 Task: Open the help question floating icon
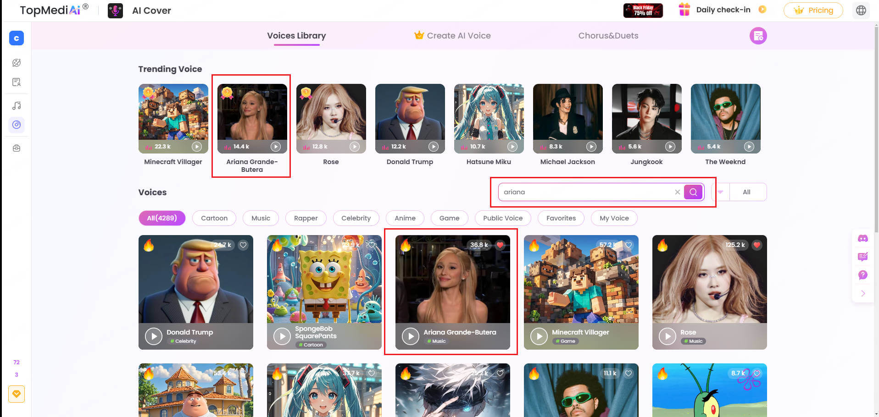point(862,275)
